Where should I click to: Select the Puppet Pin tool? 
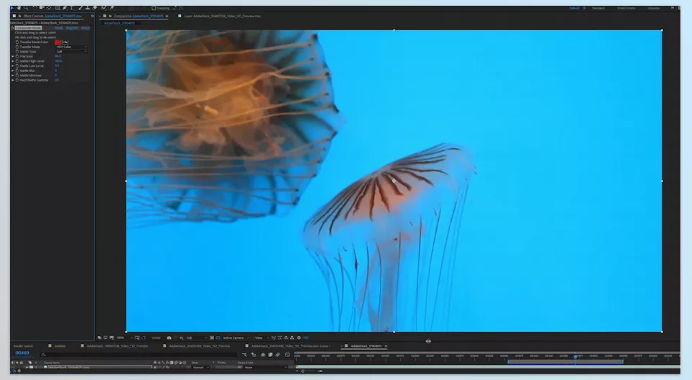[x=112, y=8]
